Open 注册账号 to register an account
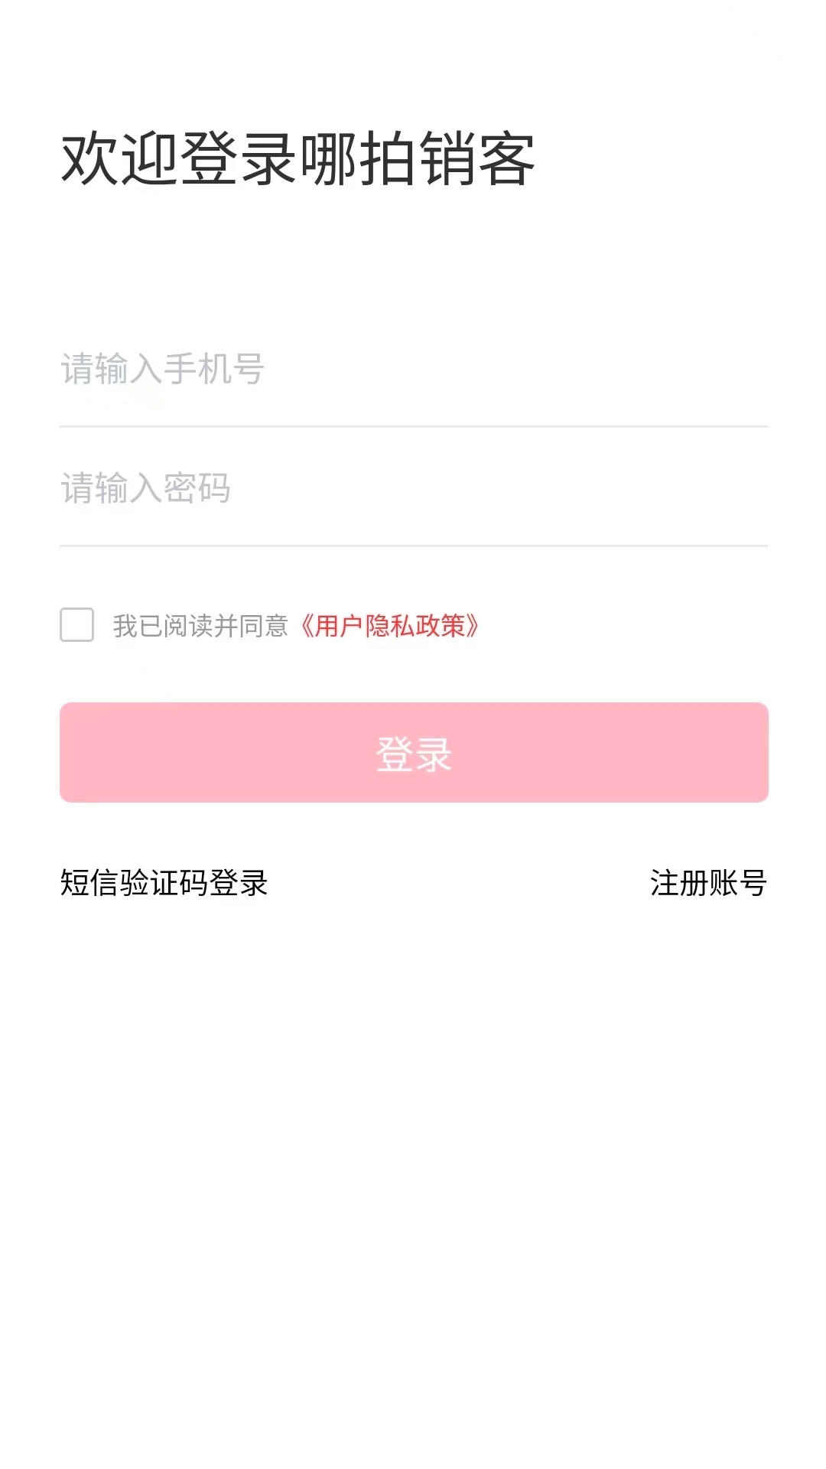Screen dimensions: 826x1469 click(708, 883)
